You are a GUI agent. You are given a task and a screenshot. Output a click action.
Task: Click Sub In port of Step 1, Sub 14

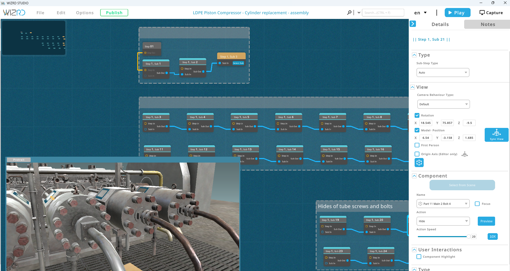coord(279,161)
